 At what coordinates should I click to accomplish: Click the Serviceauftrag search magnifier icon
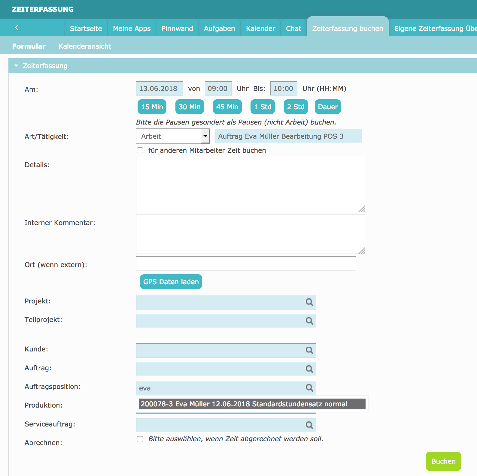click(309, 425)
